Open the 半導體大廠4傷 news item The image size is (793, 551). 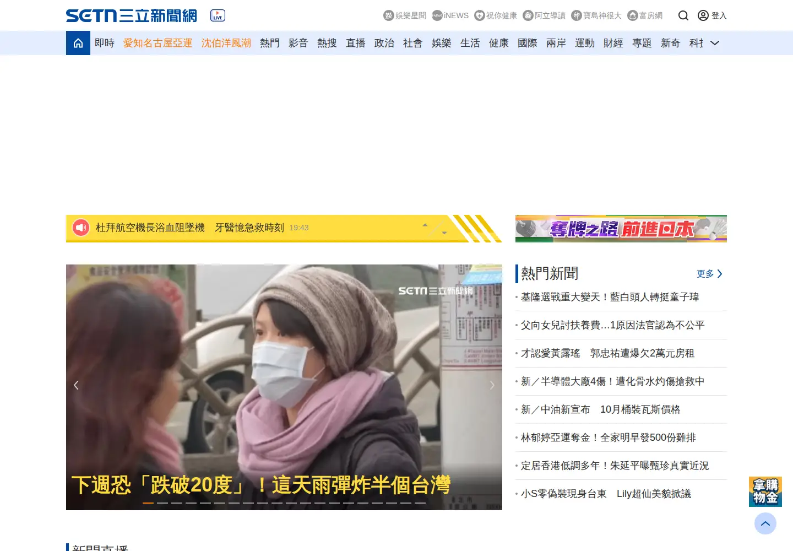(x=613, y=381)
